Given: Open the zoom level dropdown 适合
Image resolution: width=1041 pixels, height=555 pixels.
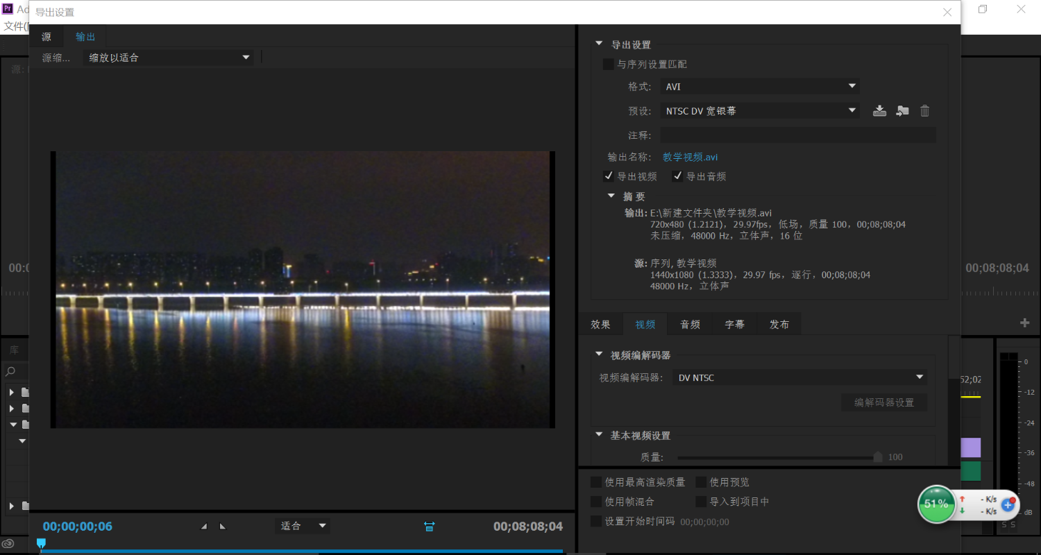Looking at the screenshot, I should pyautogui.click(x=303, y=526).
